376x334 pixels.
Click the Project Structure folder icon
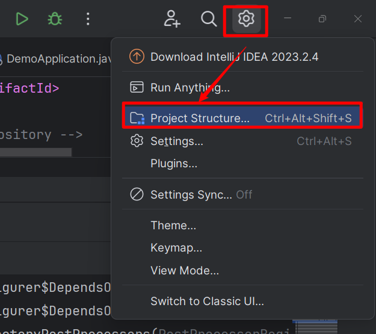click(137, 119)
